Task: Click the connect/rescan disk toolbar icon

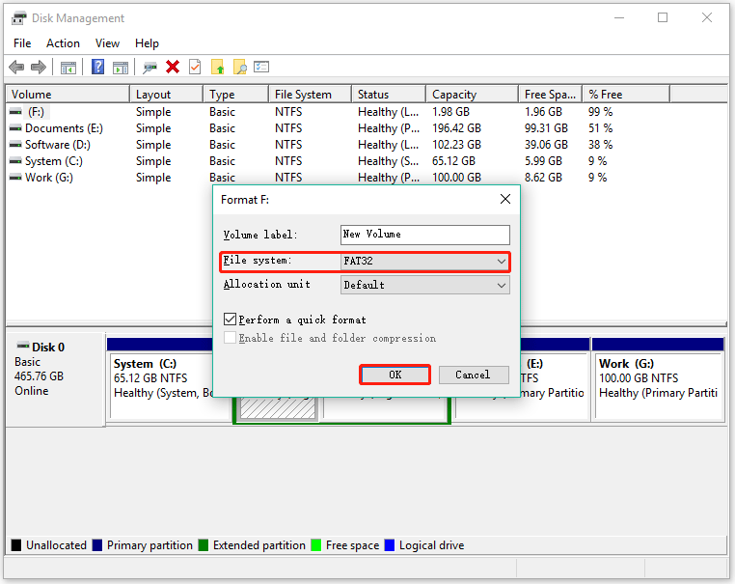Action: 150,68
